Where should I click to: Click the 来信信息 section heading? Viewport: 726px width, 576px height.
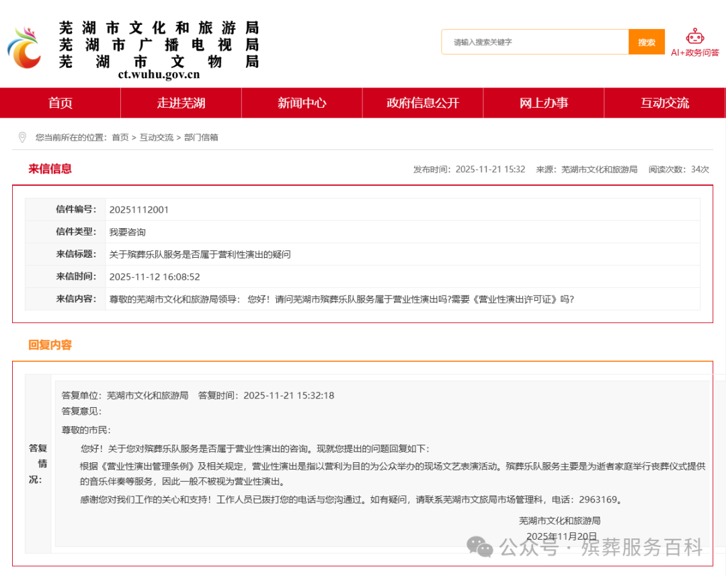[49, 169]
